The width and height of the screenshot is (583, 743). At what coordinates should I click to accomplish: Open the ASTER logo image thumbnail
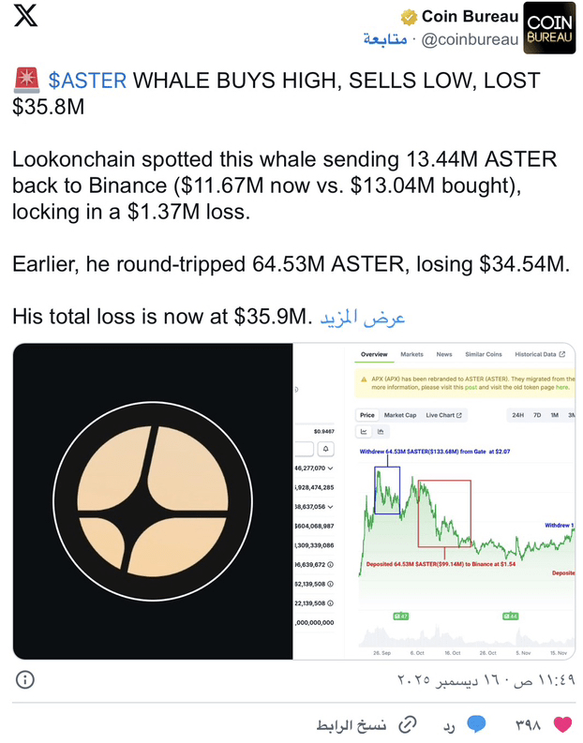tap(153, 501)
